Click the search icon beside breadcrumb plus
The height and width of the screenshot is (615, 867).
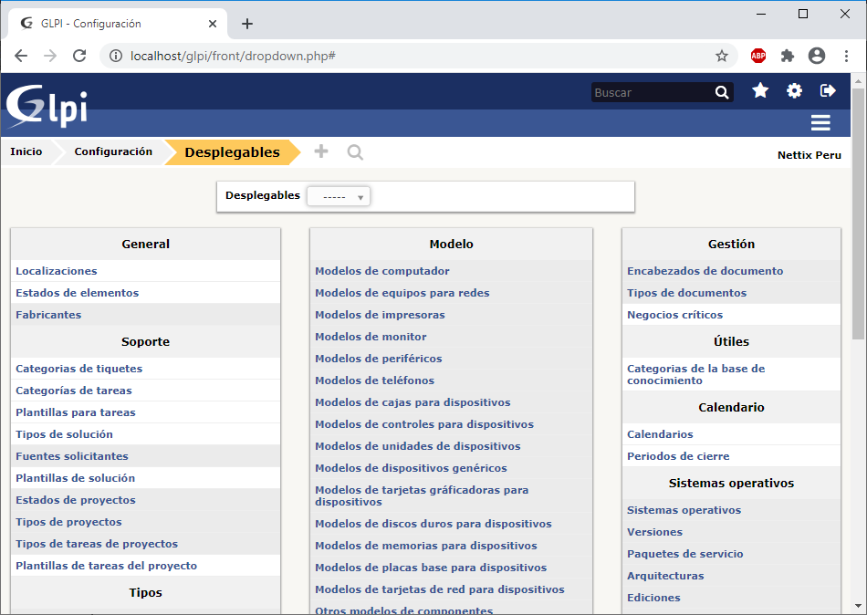click(x=355, y=151)
